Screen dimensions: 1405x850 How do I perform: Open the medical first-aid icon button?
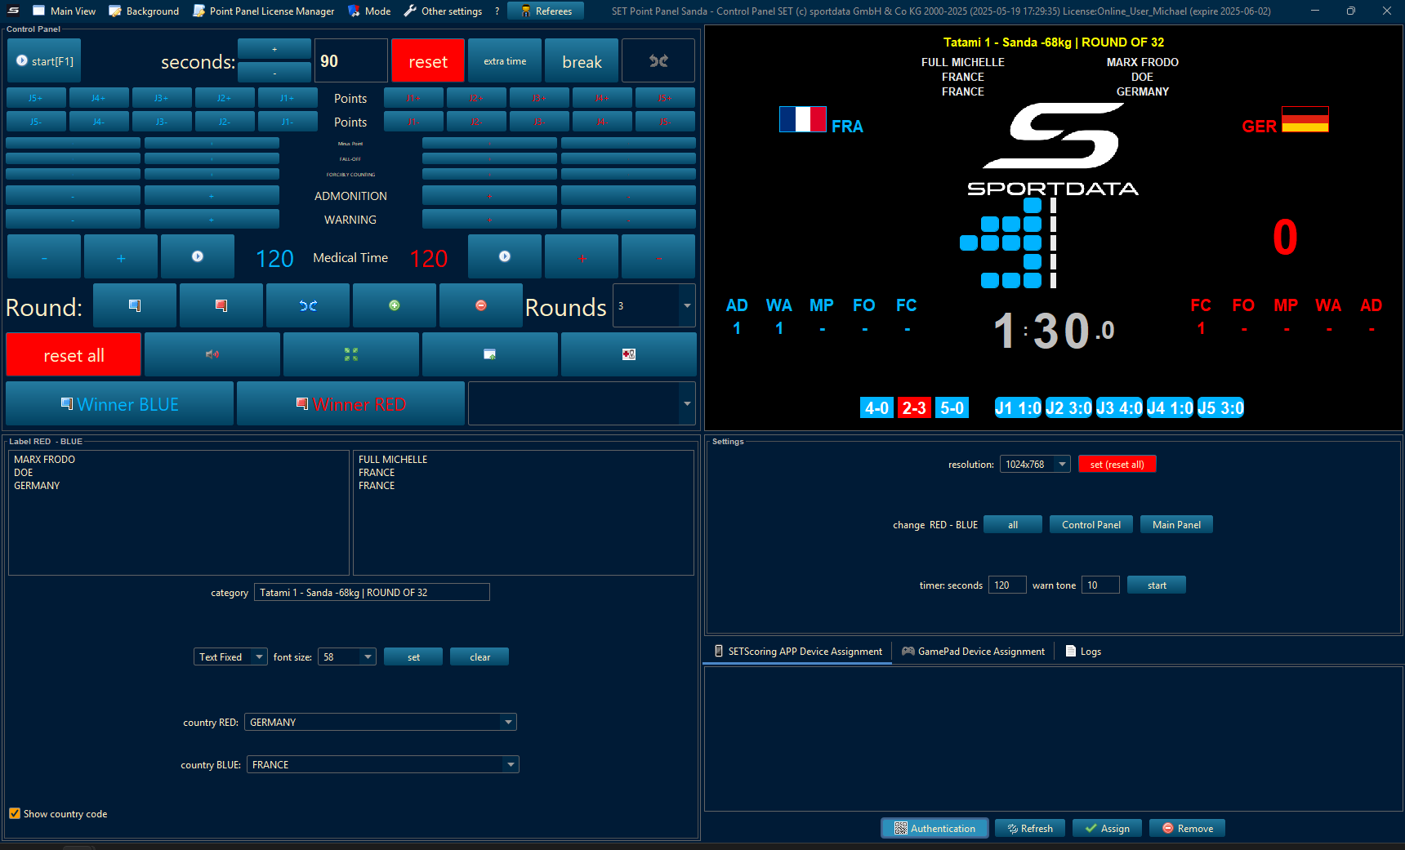point(629,354)
